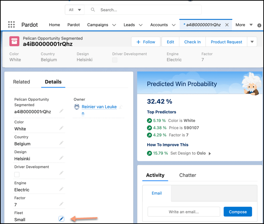This screenshot has width=264, height=224.
Task: Click the Check In button
Action: coord(192,42)
